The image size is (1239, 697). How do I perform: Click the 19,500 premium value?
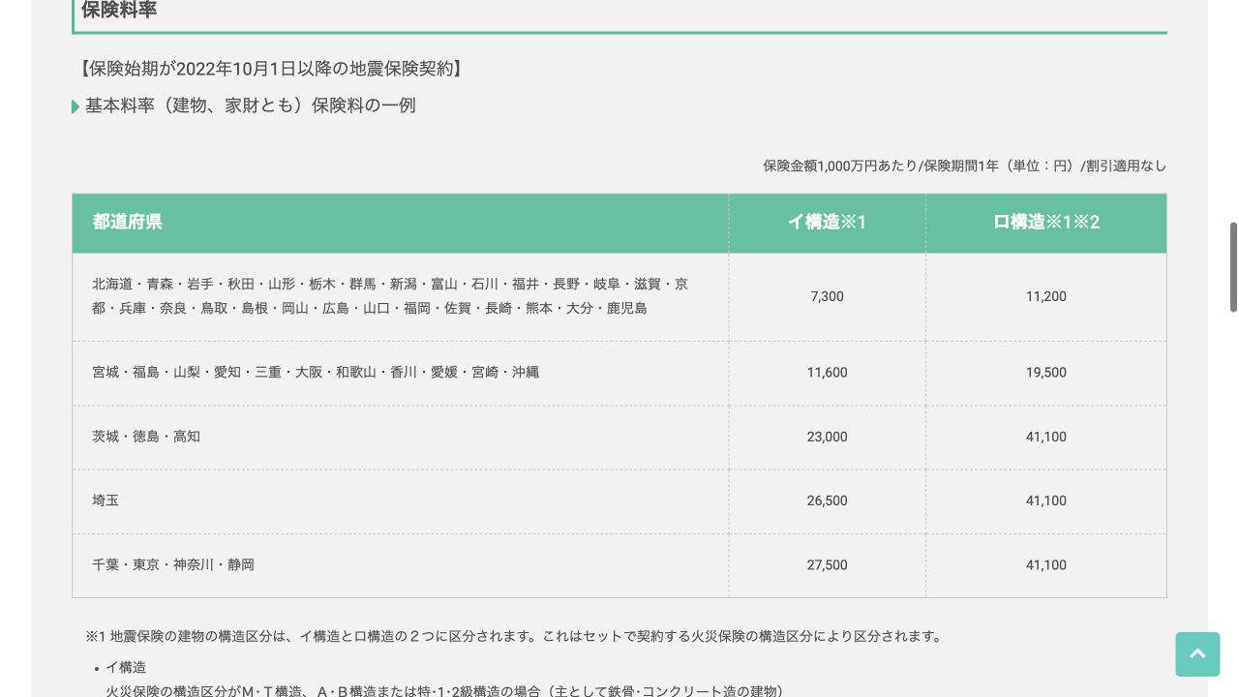1046,373
